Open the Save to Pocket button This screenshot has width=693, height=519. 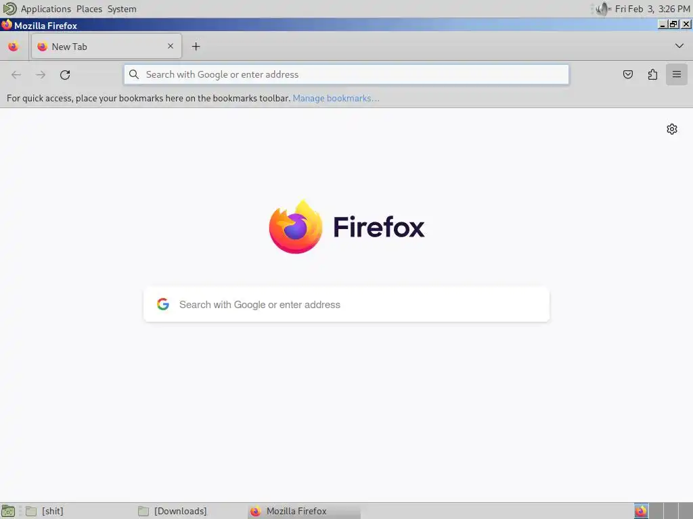coord(627,74)
